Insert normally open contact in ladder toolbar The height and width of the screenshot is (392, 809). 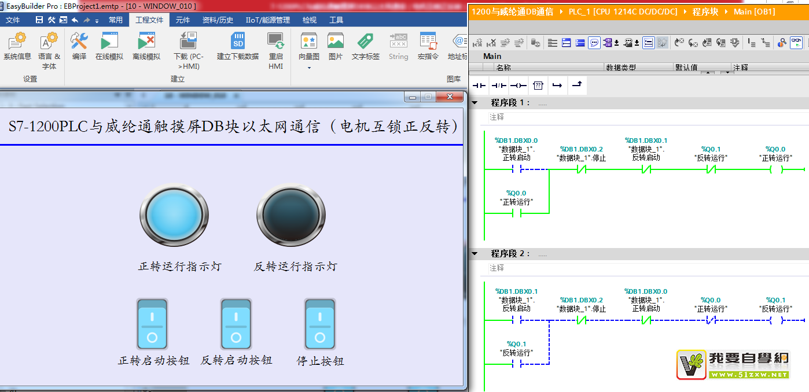[x=480, y=86]
